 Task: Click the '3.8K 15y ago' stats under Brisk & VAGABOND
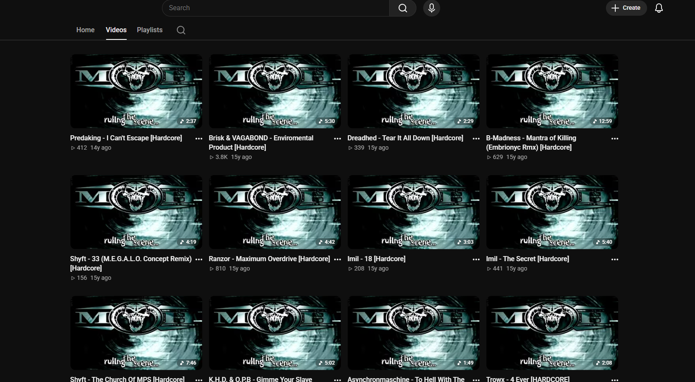coord(230,157)
